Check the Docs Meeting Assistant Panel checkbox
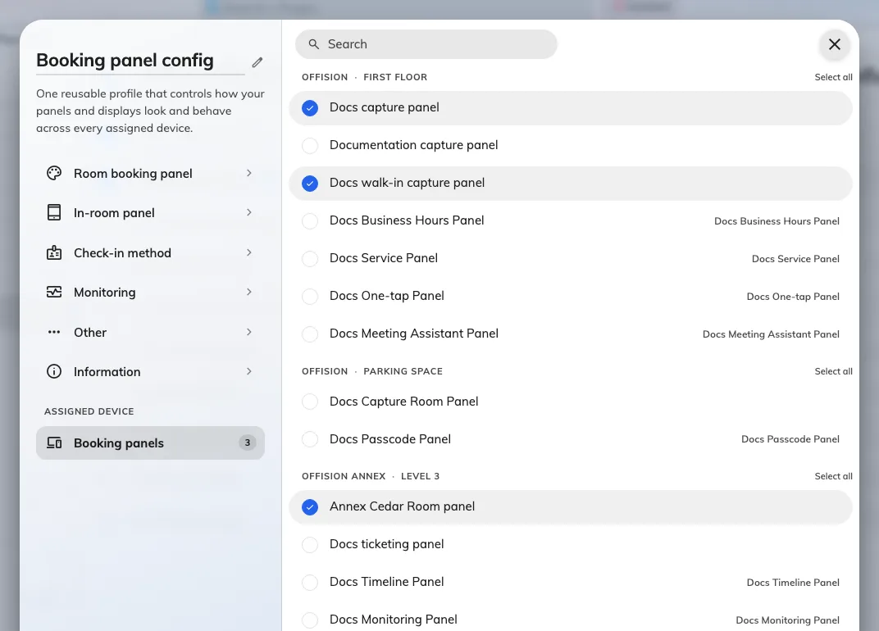 [x=310, y=334]
